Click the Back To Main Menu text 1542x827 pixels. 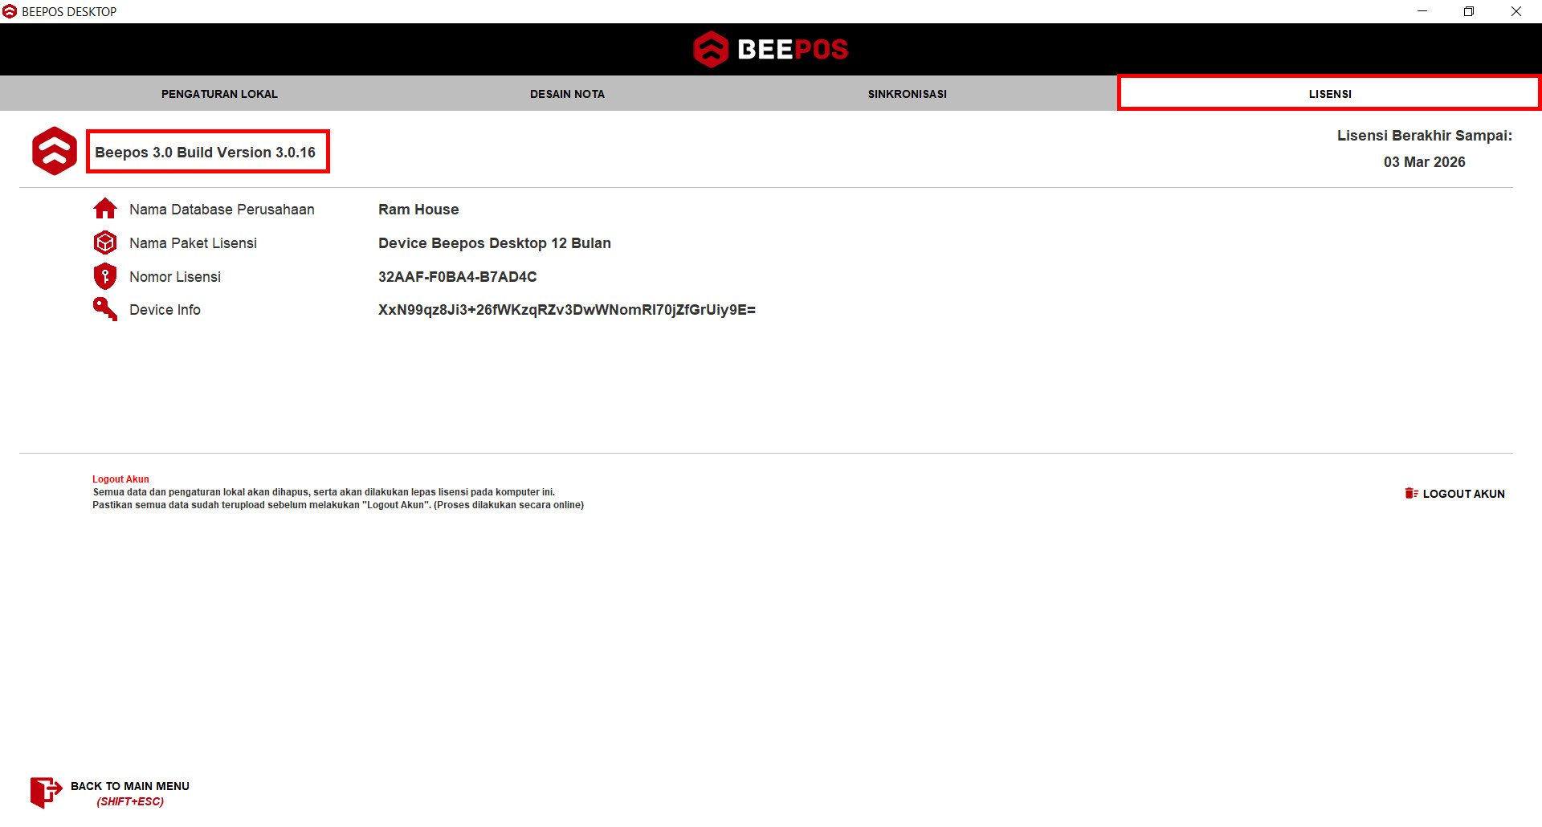click(130, 786)
